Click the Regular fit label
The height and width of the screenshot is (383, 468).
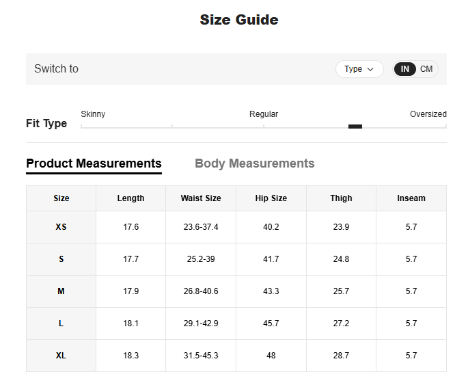[x=264, y=114]
